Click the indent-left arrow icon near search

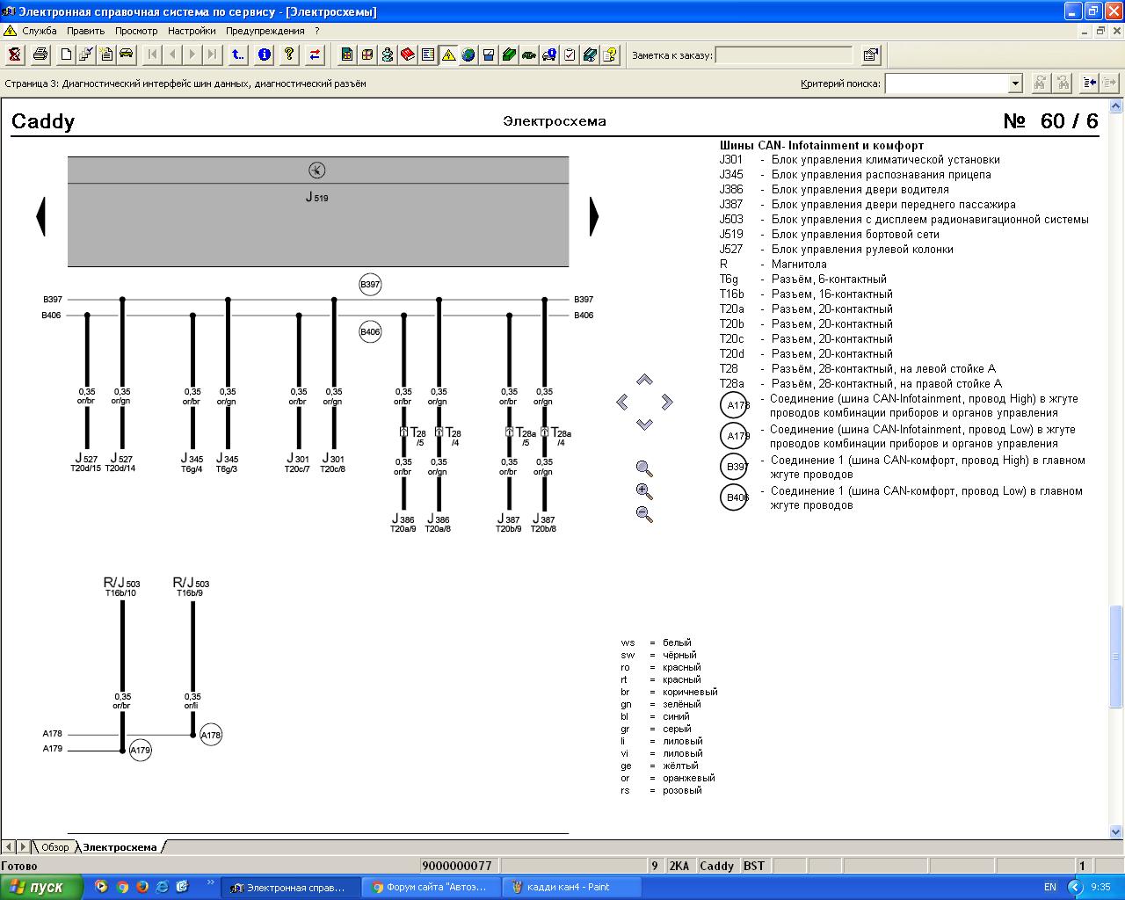pyautogui.click(x=1090, y=83)
